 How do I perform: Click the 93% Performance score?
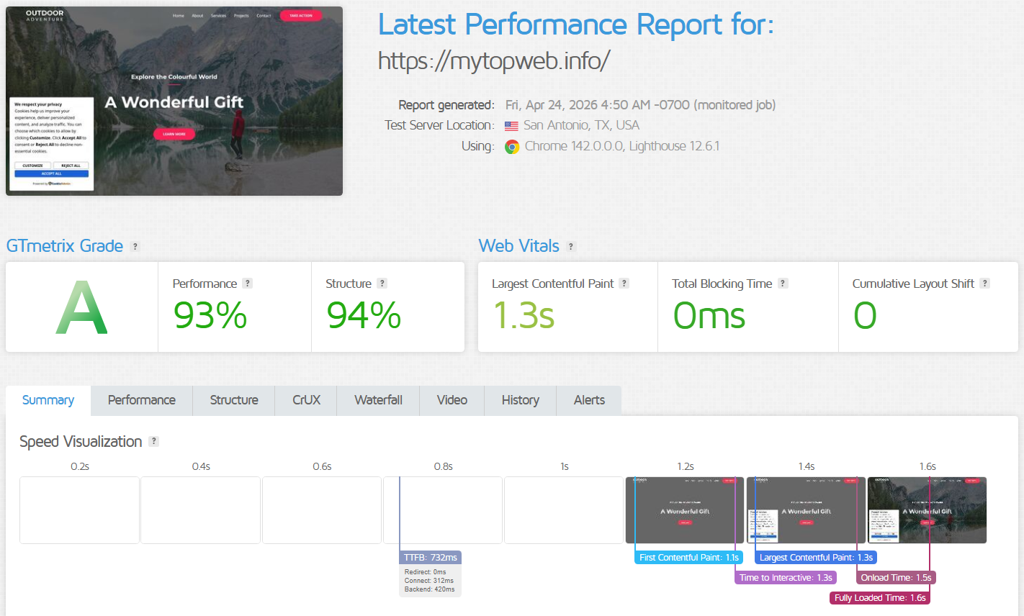point(210,316)
